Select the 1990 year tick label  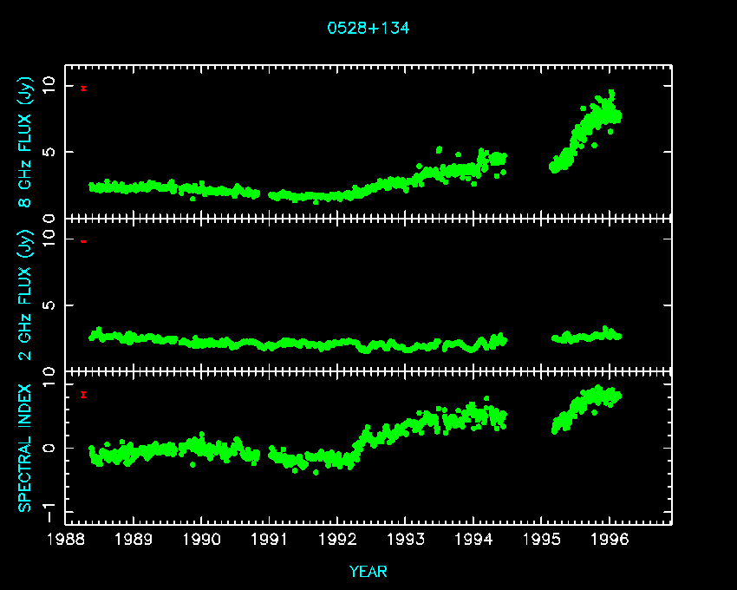coord(201,540)
